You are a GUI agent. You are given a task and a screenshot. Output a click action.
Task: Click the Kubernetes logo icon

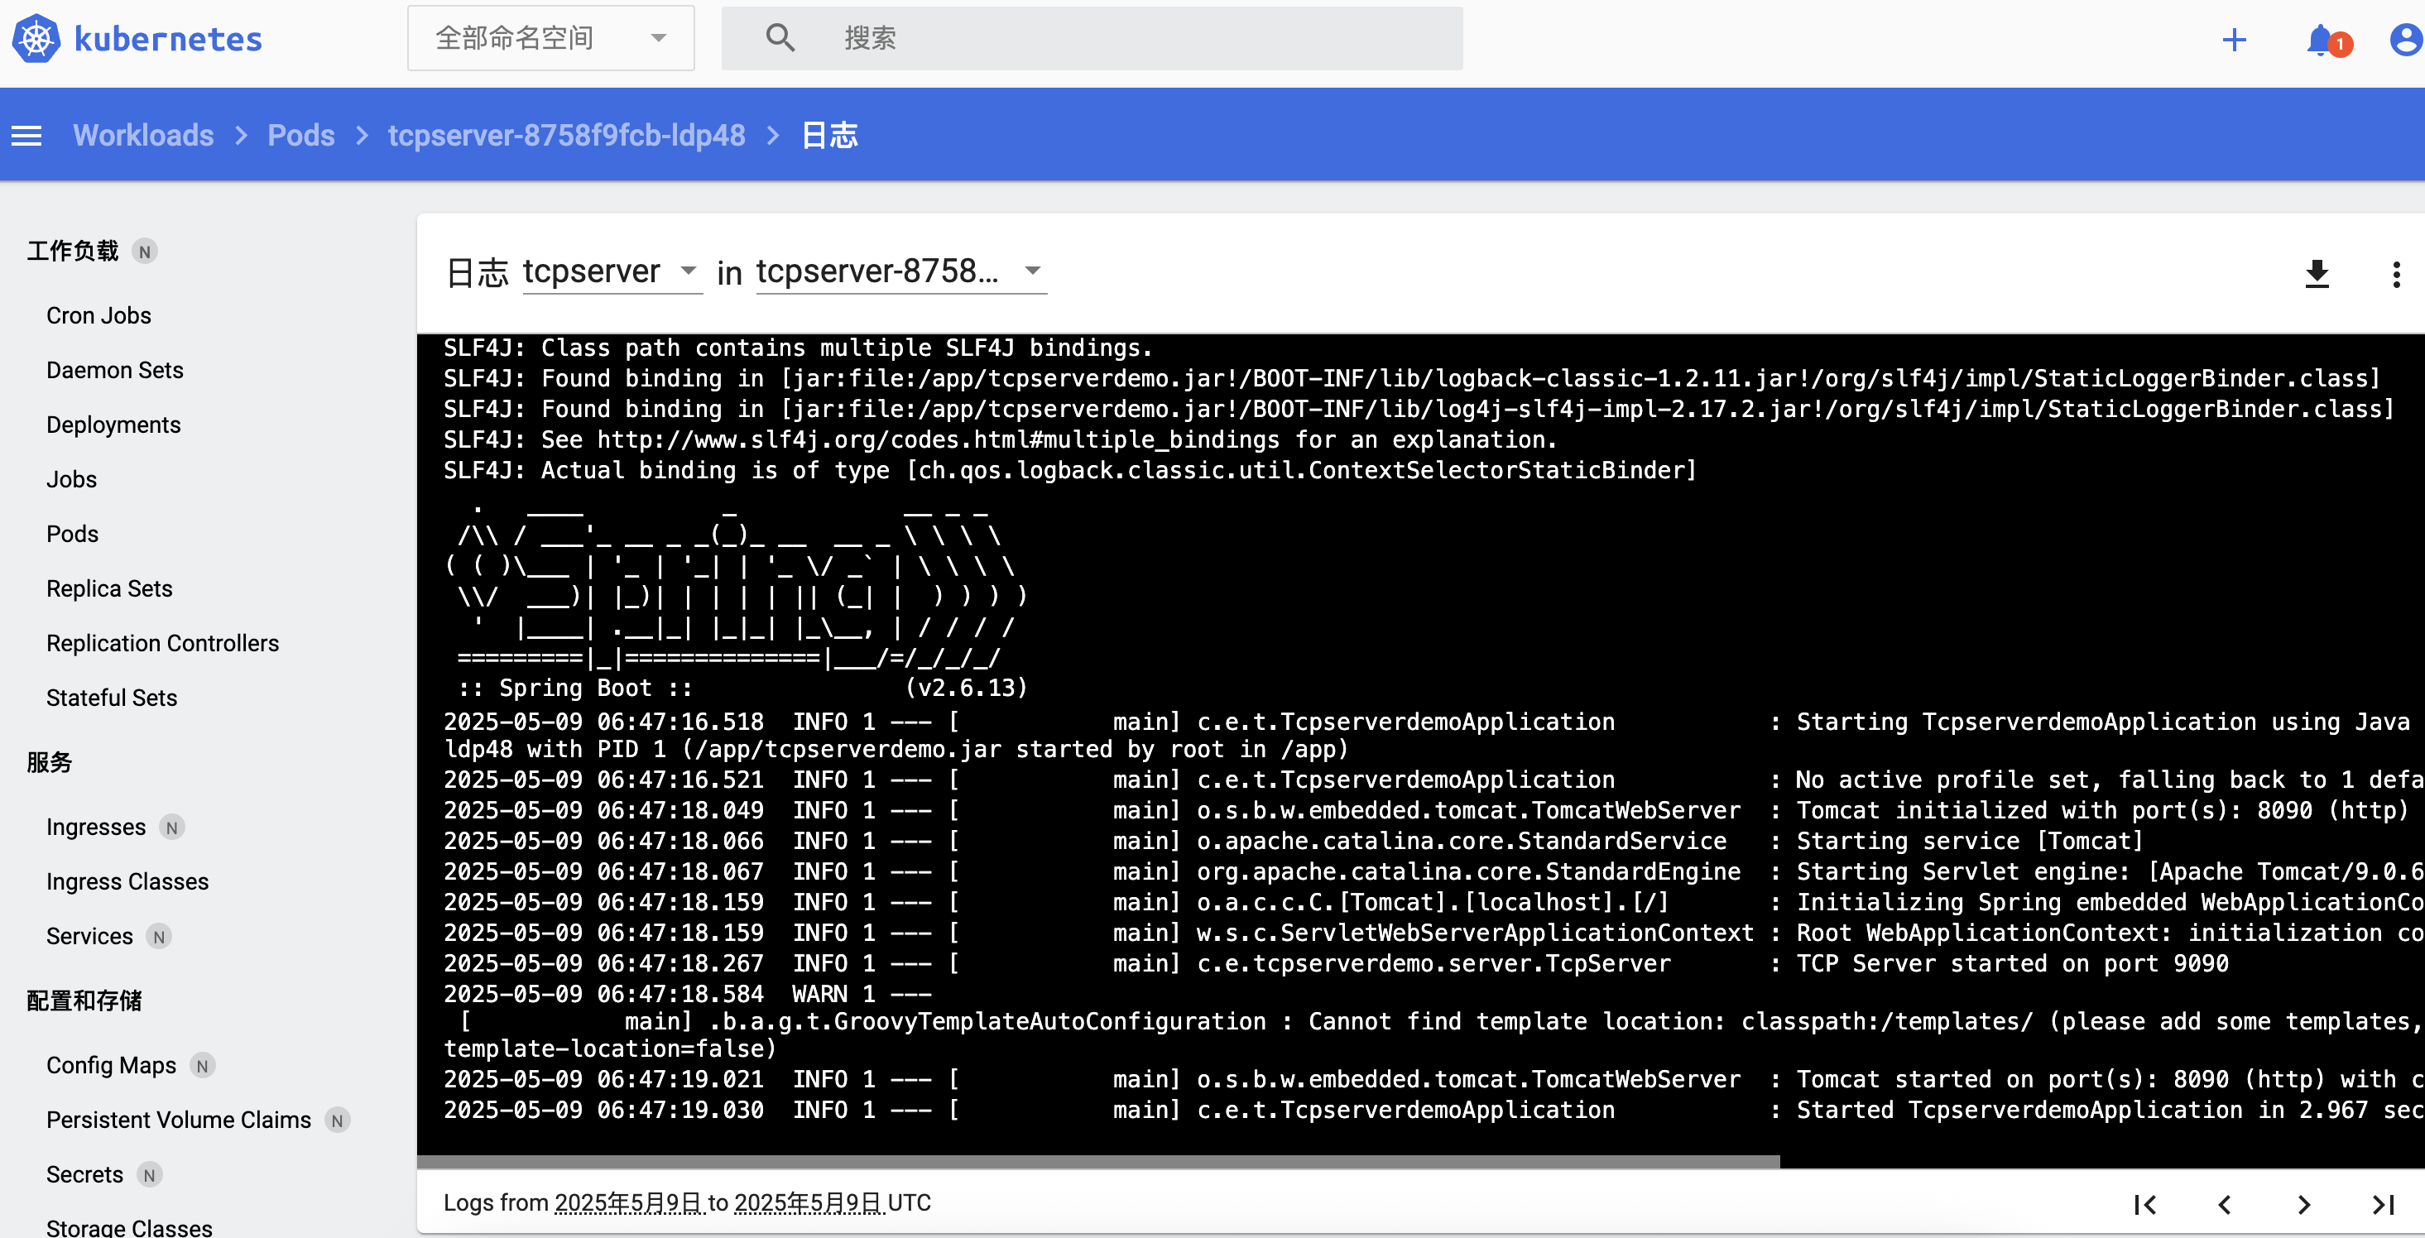[36, 40]
